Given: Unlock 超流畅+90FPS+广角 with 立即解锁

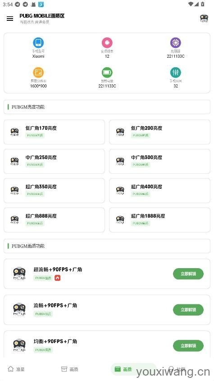Looking at the screenshot, I should (x=188, y=274).
